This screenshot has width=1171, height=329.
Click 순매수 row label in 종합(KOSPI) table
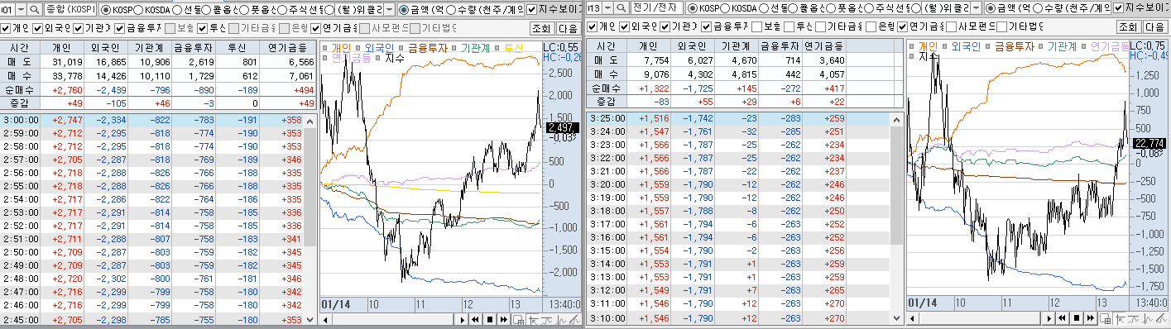coord(21,89)
